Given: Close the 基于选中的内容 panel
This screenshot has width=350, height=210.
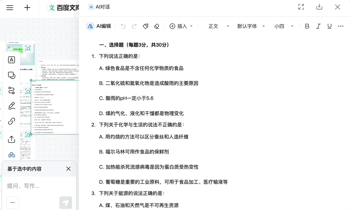Looking at the screenshot, I should [68, 169].
